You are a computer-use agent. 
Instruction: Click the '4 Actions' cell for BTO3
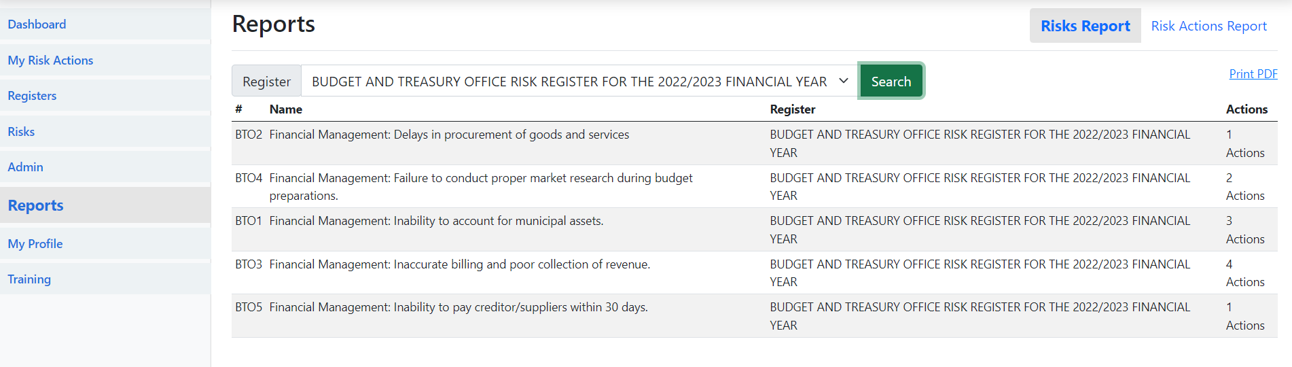(1244, 273)
